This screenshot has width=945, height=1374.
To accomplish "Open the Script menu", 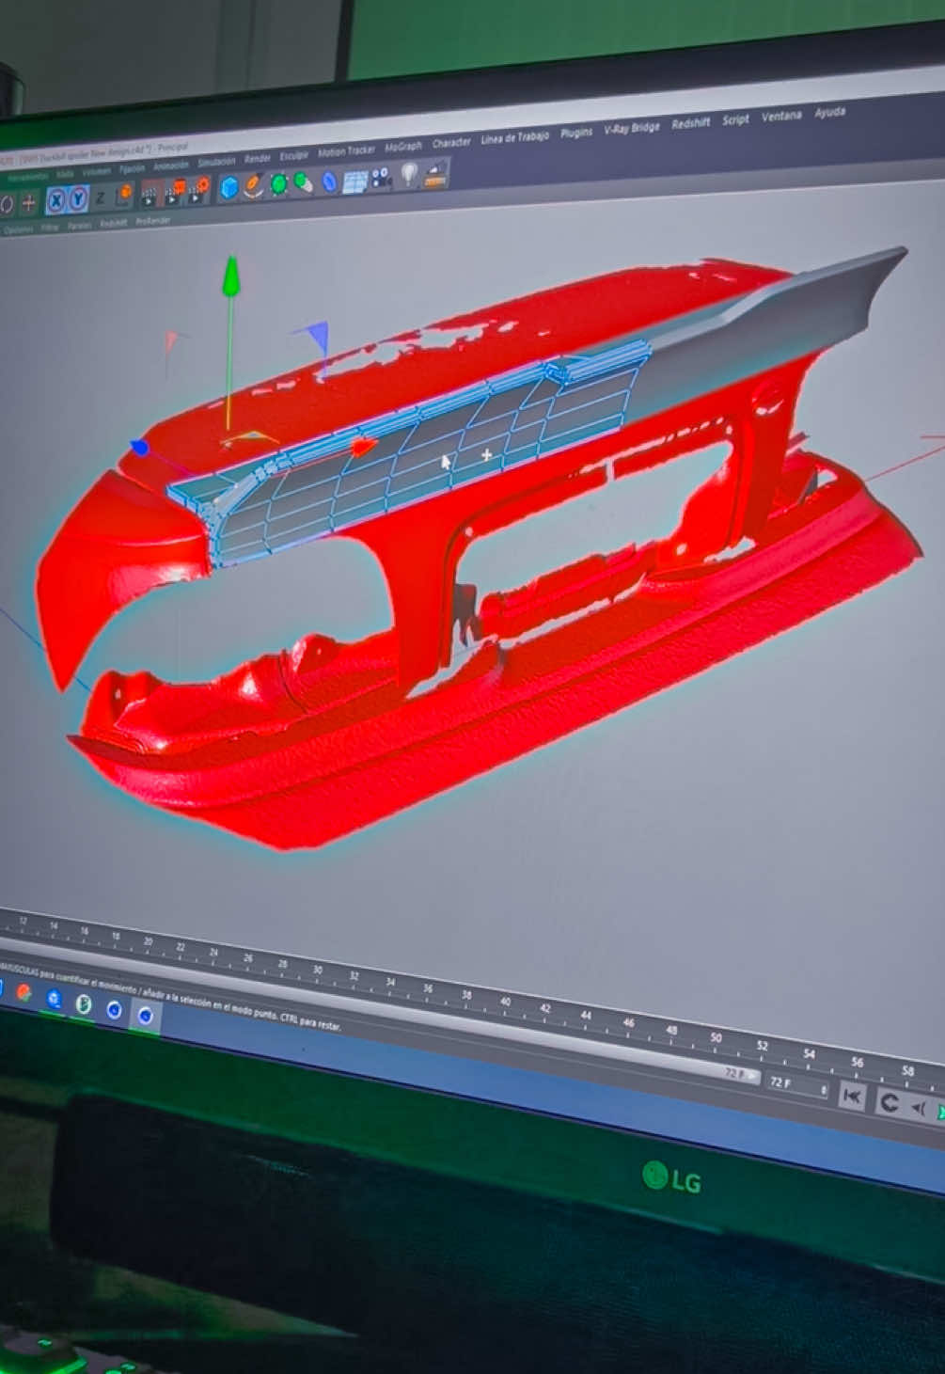I will click(x=735, y=119).
